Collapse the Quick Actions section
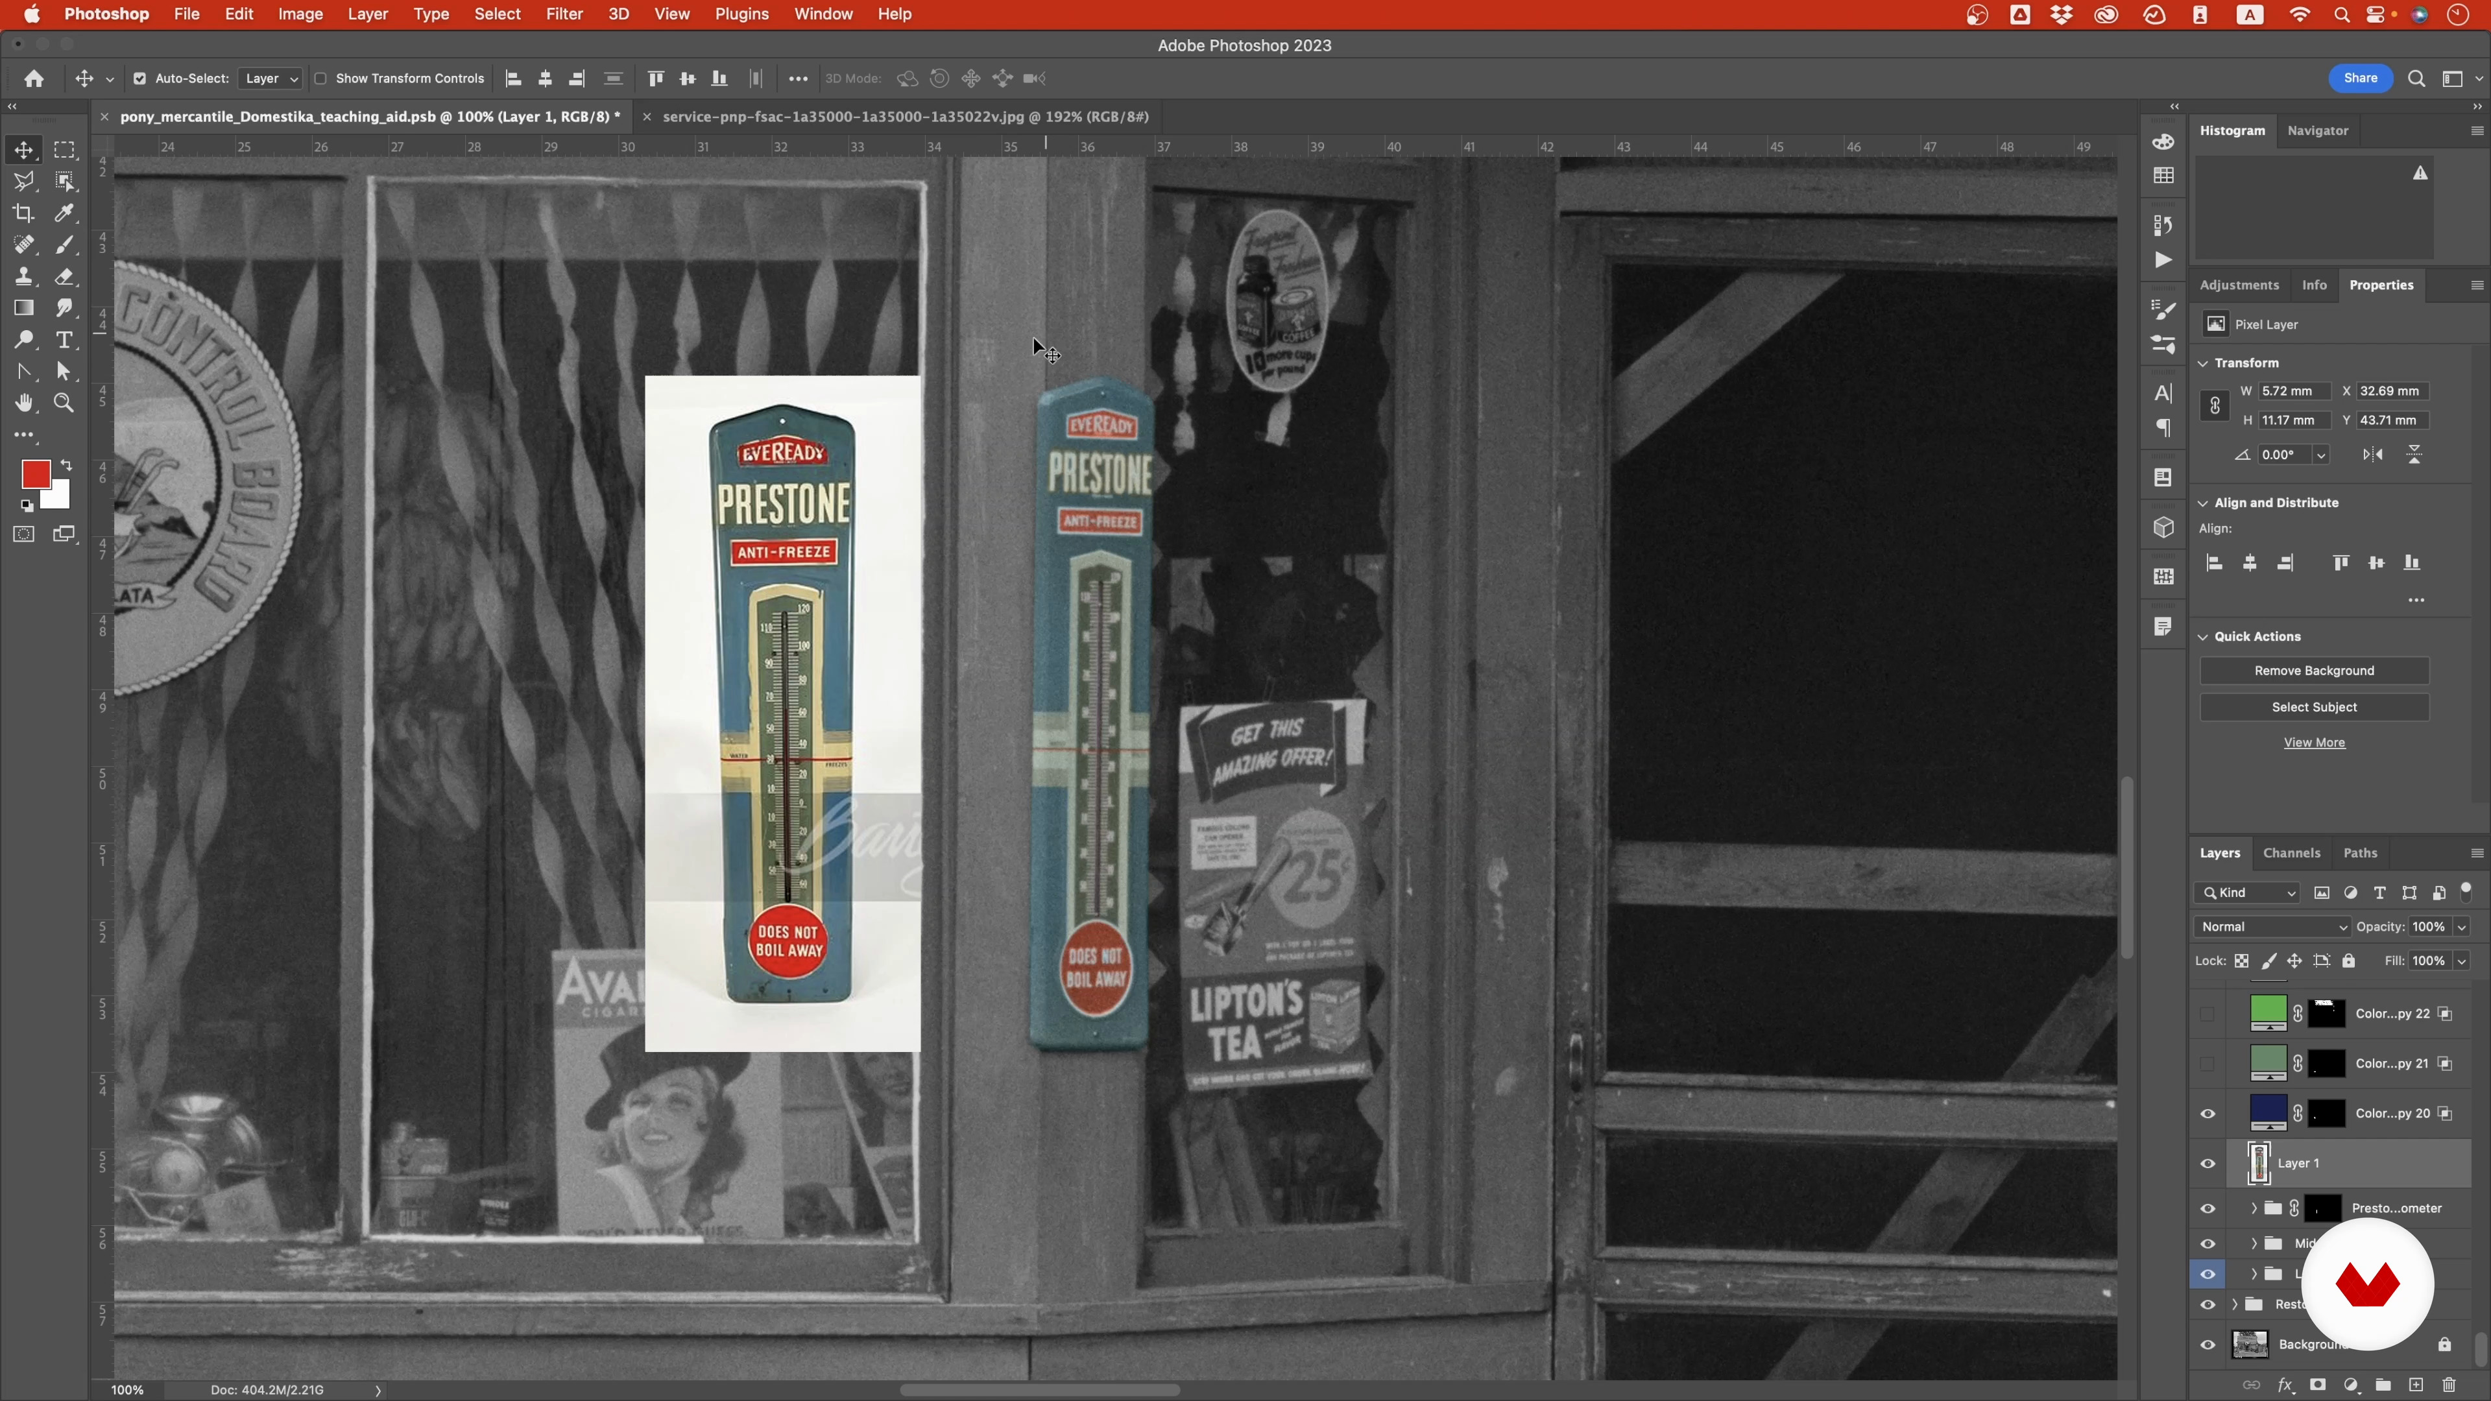2491x1401 pixels. tap(2204, 636)
